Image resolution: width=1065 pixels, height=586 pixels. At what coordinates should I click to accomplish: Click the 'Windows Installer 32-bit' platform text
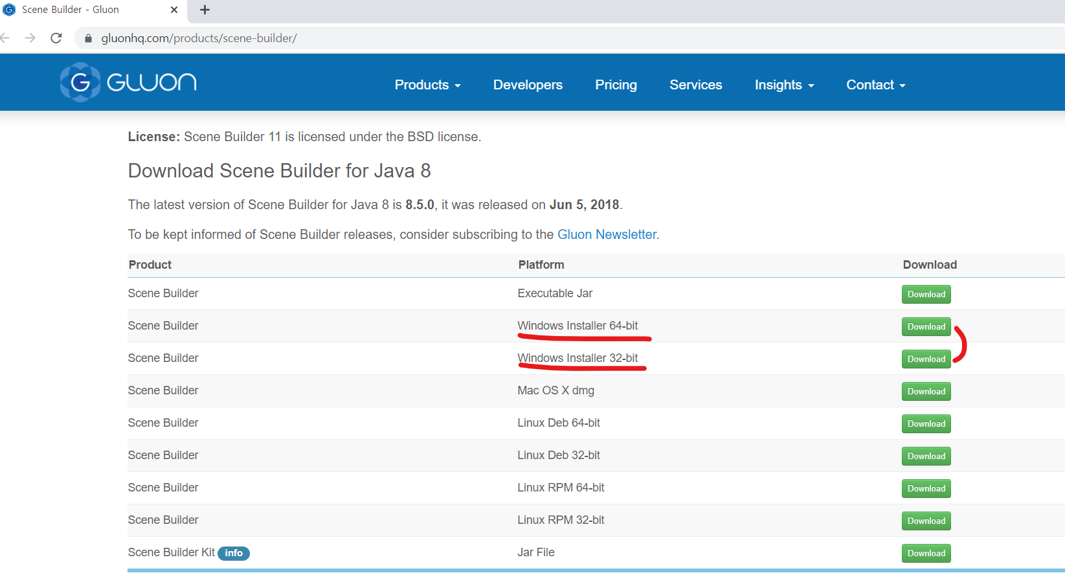tap(577, 358)
